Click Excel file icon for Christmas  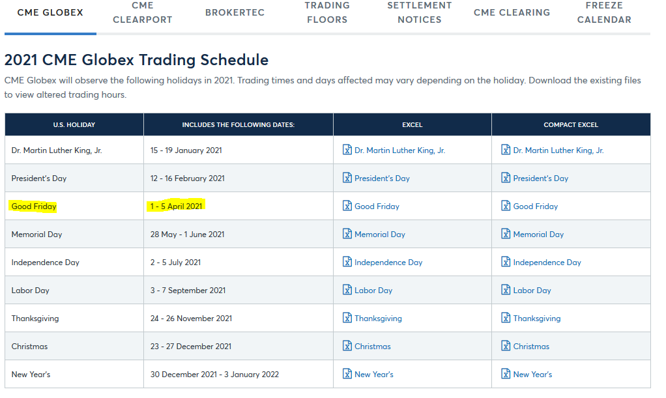(347, 346)
